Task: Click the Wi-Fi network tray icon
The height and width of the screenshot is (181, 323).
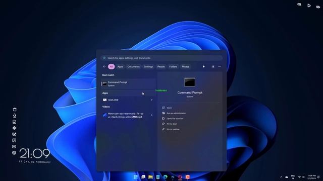Action: [x=299, y=177]
